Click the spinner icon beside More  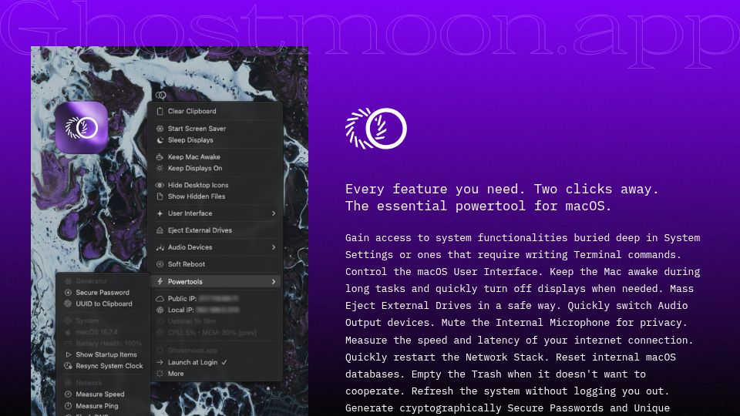(160, 374)
